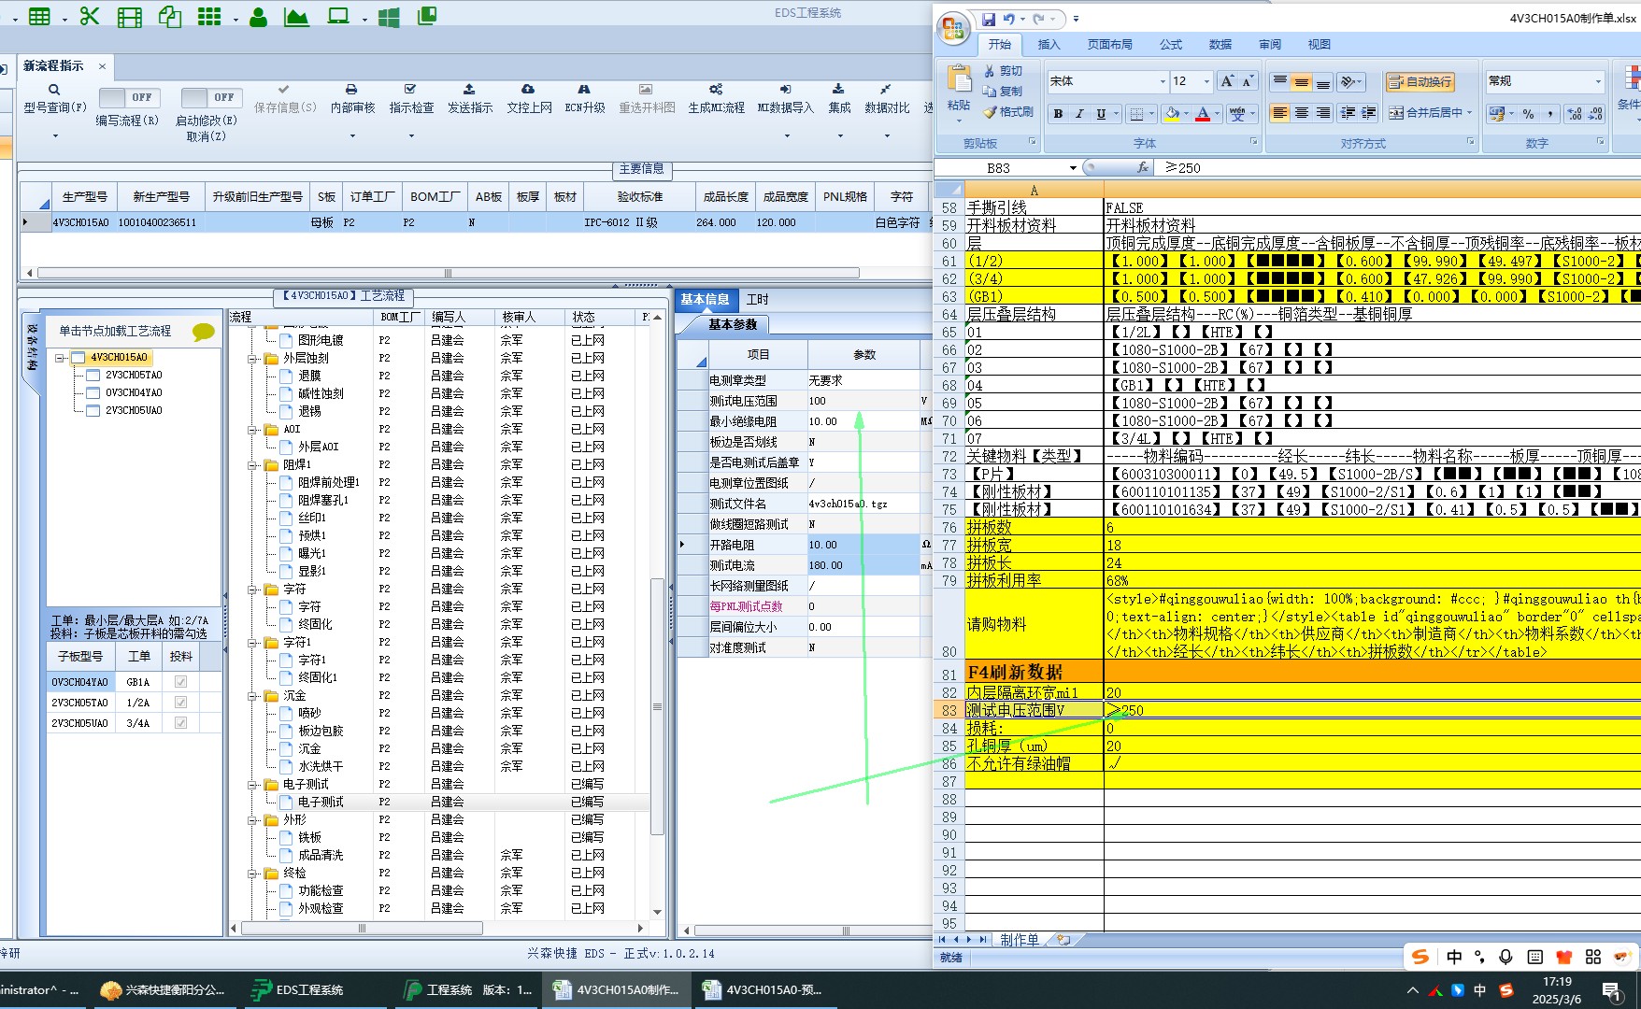Click the fill color paint bucket in Excel
The image size is (1641, 1009).
1172,114
